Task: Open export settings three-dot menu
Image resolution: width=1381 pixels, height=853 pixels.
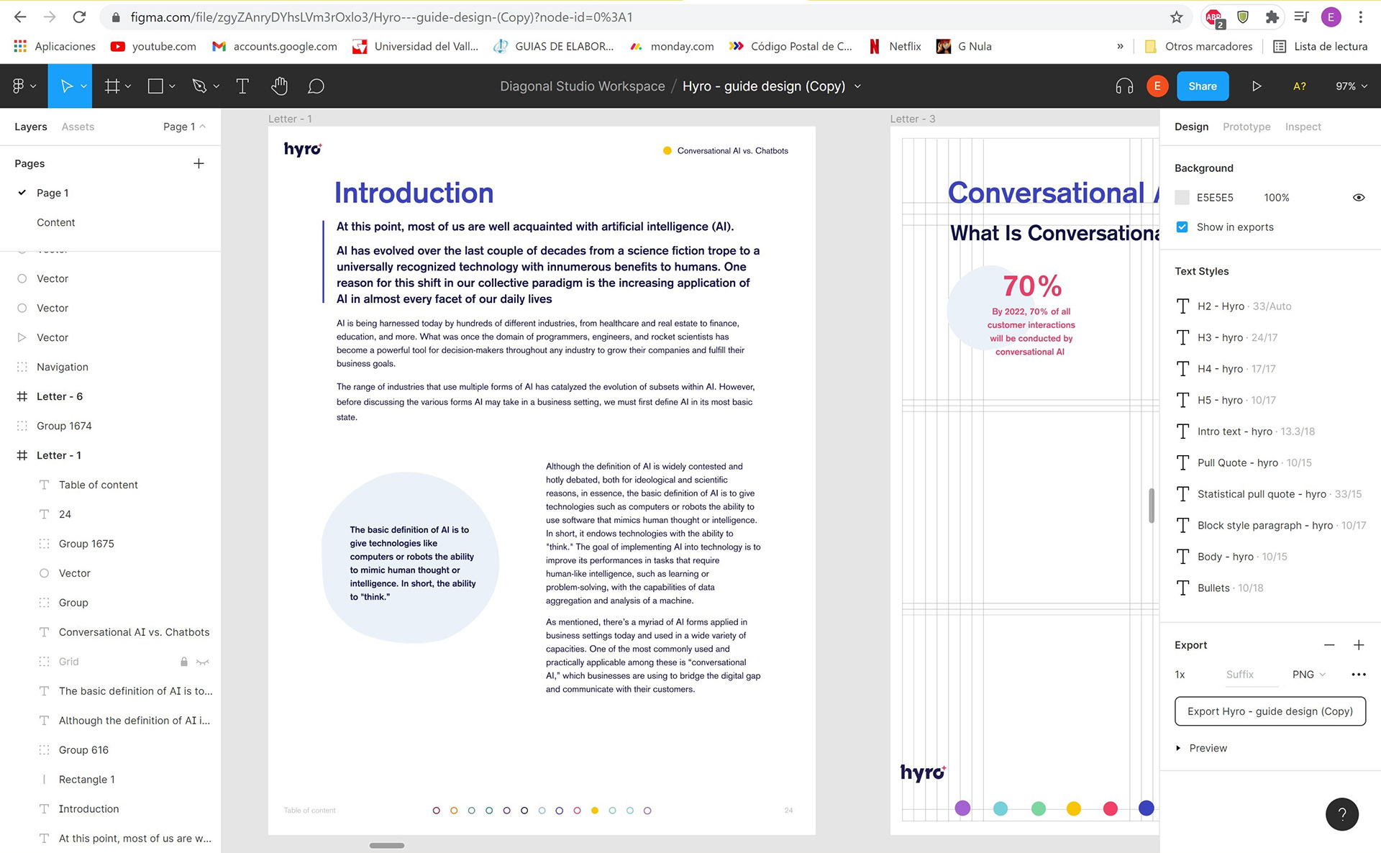Action: coord(1359,675)
